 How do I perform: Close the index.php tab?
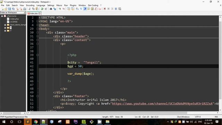point(39,14)
